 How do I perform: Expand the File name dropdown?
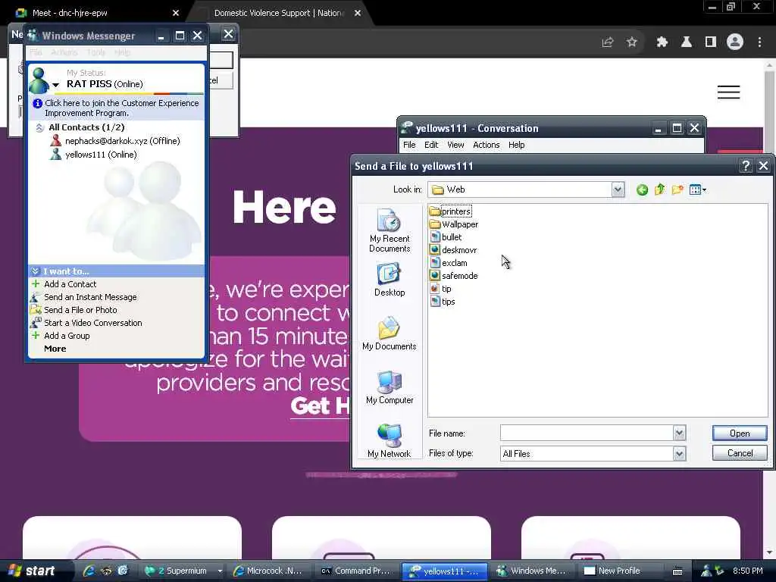point(680,433)
